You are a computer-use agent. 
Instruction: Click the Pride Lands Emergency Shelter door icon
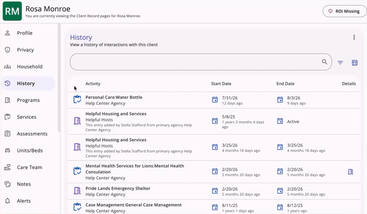(77, 191)
